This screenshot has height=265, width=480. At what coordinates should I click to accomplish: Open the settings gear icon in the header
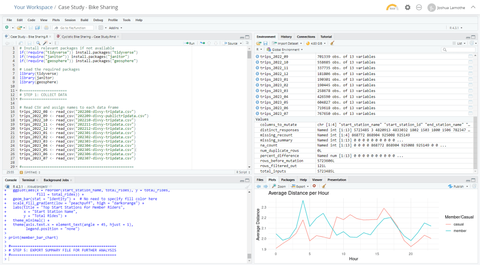[x=407, y=8]
